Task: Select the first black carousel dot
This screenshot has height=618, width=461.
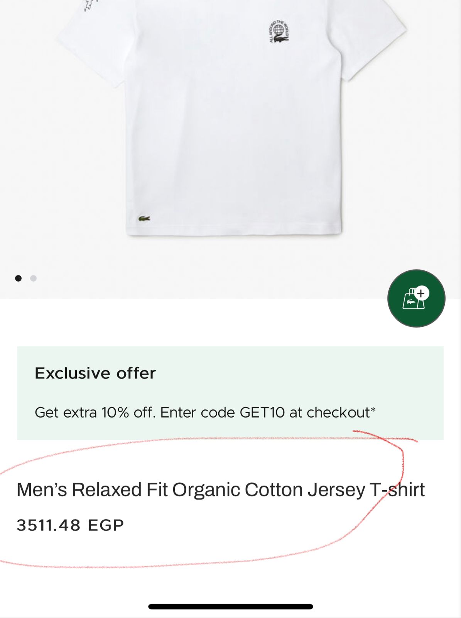Action: pyautogui.click(x=18, y=278)
